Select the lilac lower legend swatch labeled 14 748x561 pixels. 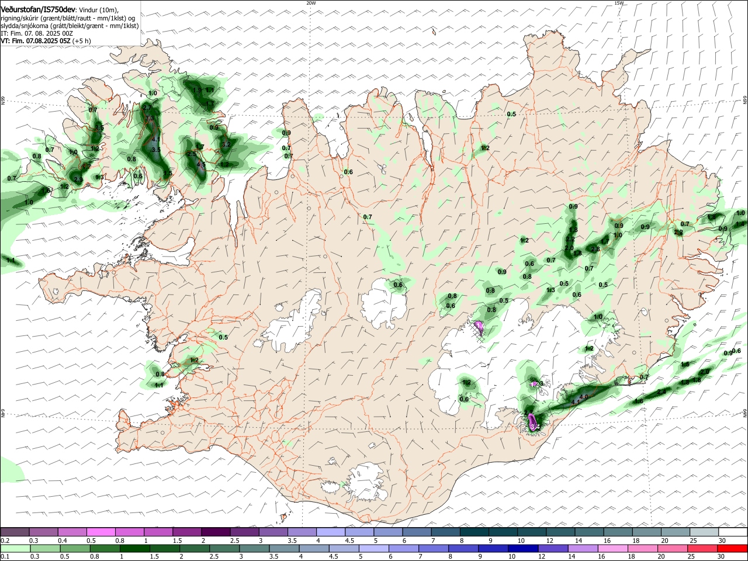(583, 548)
